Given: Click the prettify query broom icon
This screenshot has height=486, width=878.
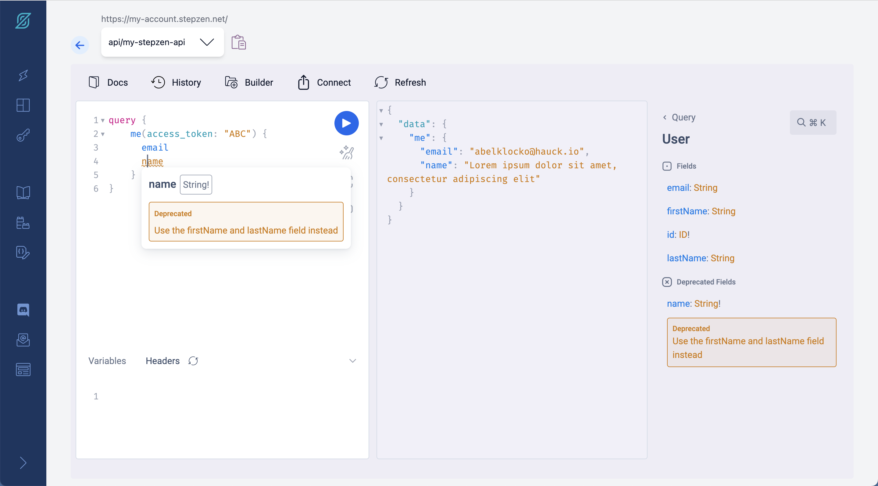Looking at the screenshot, I should (347, 152).
